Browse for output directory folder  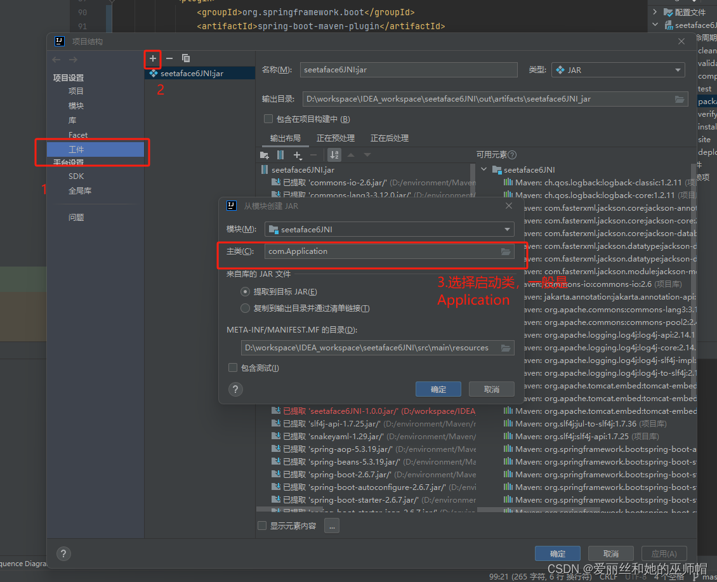680,99
